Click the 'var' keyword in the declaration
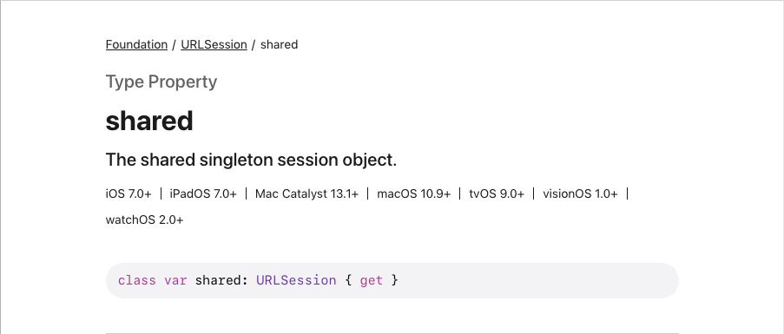This screenshot has width=784, height=334. [x=175, y=280]
